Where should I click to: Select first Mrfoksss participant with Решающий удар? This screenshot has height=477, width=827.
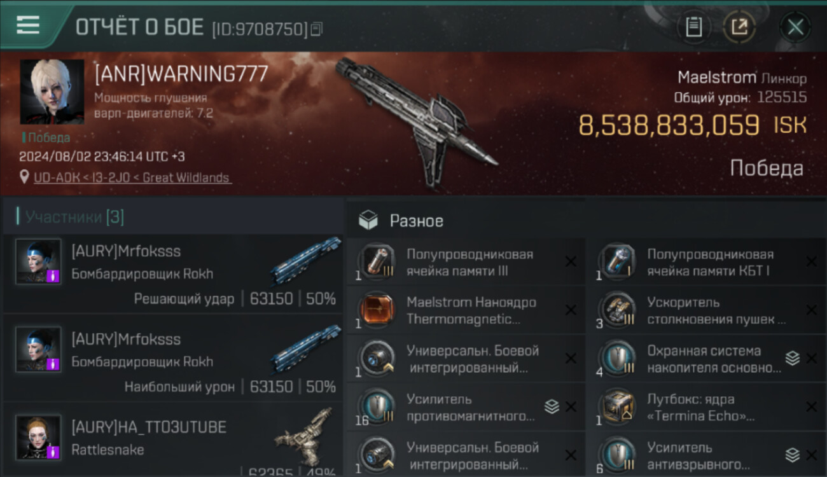(x=172, y=274)
